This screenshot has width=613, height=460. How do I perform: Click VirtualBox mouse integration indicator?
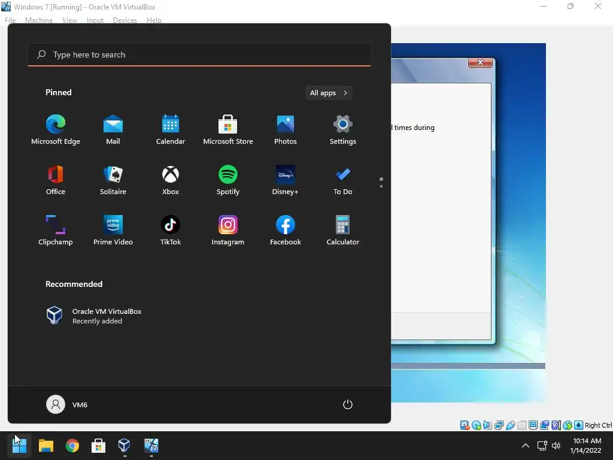point(568,425)
